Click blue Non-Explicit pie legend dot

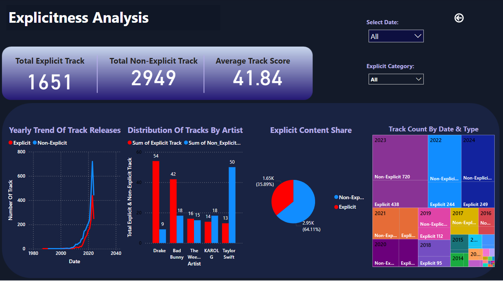(x=336, y=197)
